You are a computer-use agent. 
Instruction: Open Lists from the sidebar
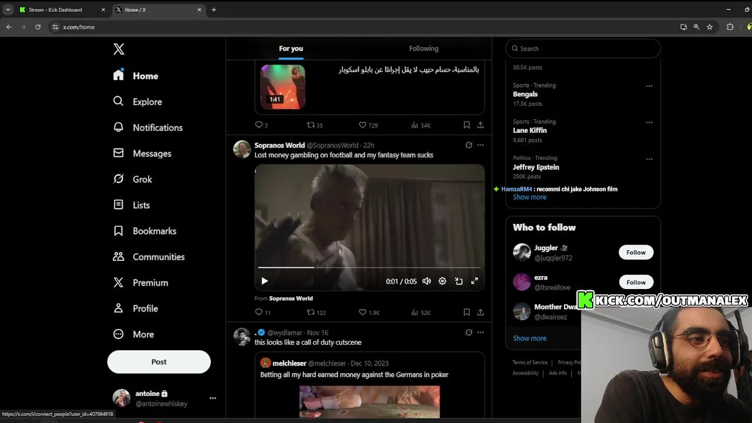point(132,205)
